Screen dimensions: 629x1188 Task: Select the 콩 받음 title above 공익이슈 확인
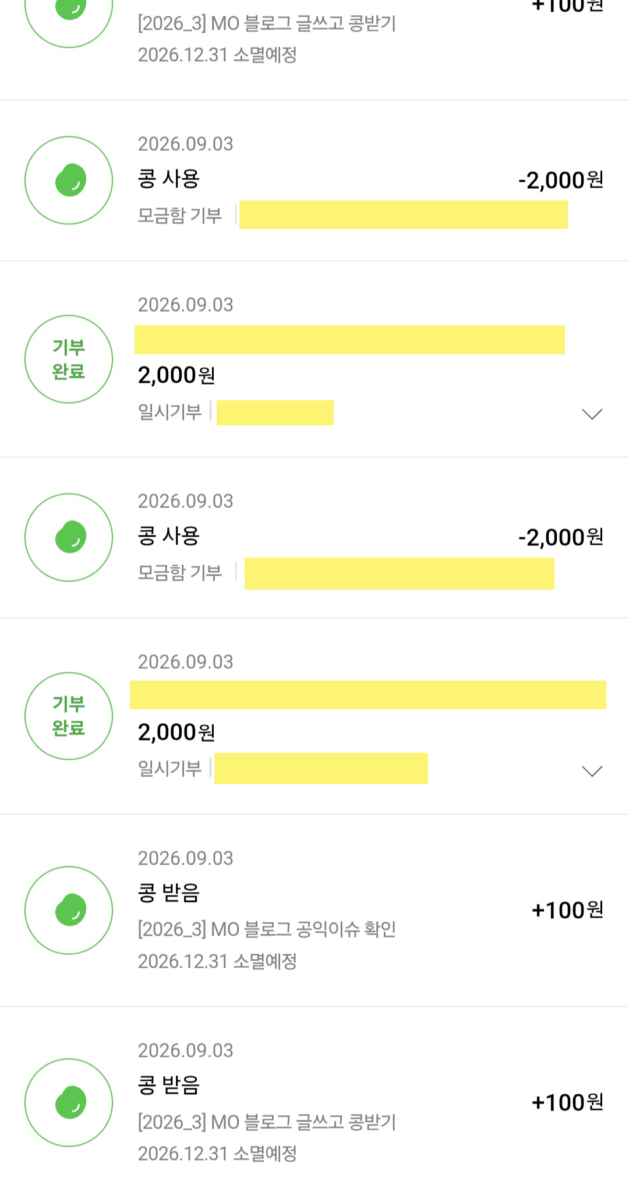pos(169,893)
